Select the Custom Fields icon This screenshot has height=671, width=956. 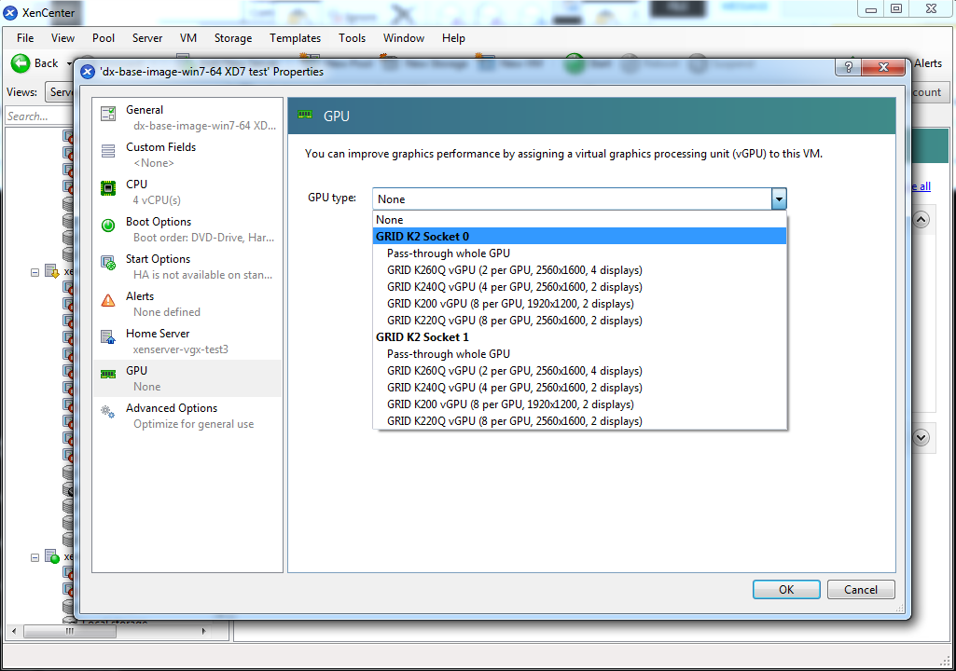pos(109,150)
